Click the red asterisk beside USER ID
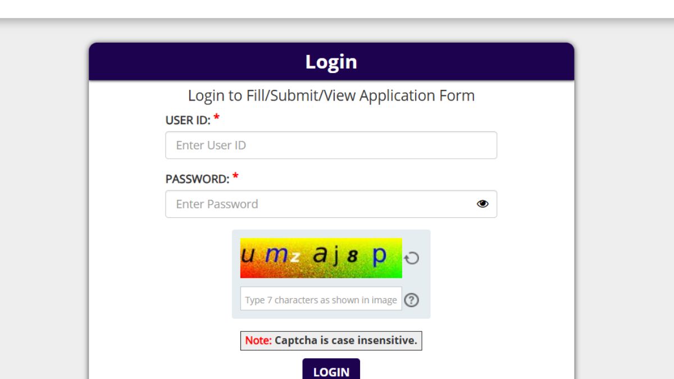Screen dimensions: 674x379 216,118
